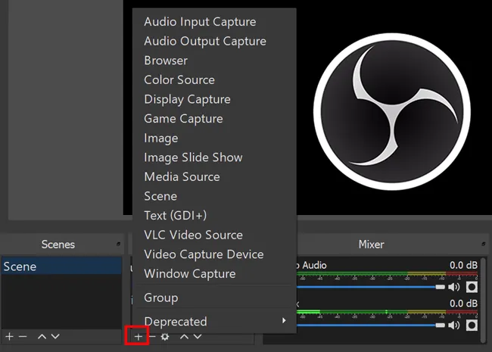Mute the top Audio mixer channel
Image resolution: width=492 pixels, height=352 pixels.
453,287
